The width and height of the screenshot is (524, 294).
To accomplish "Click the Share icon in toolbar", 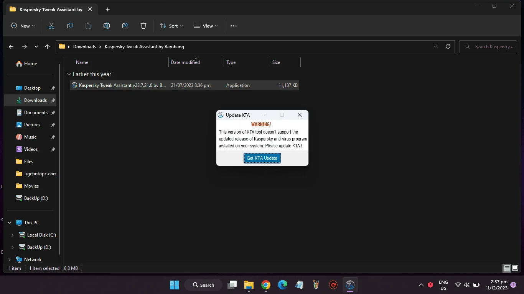I will (125, 26).
